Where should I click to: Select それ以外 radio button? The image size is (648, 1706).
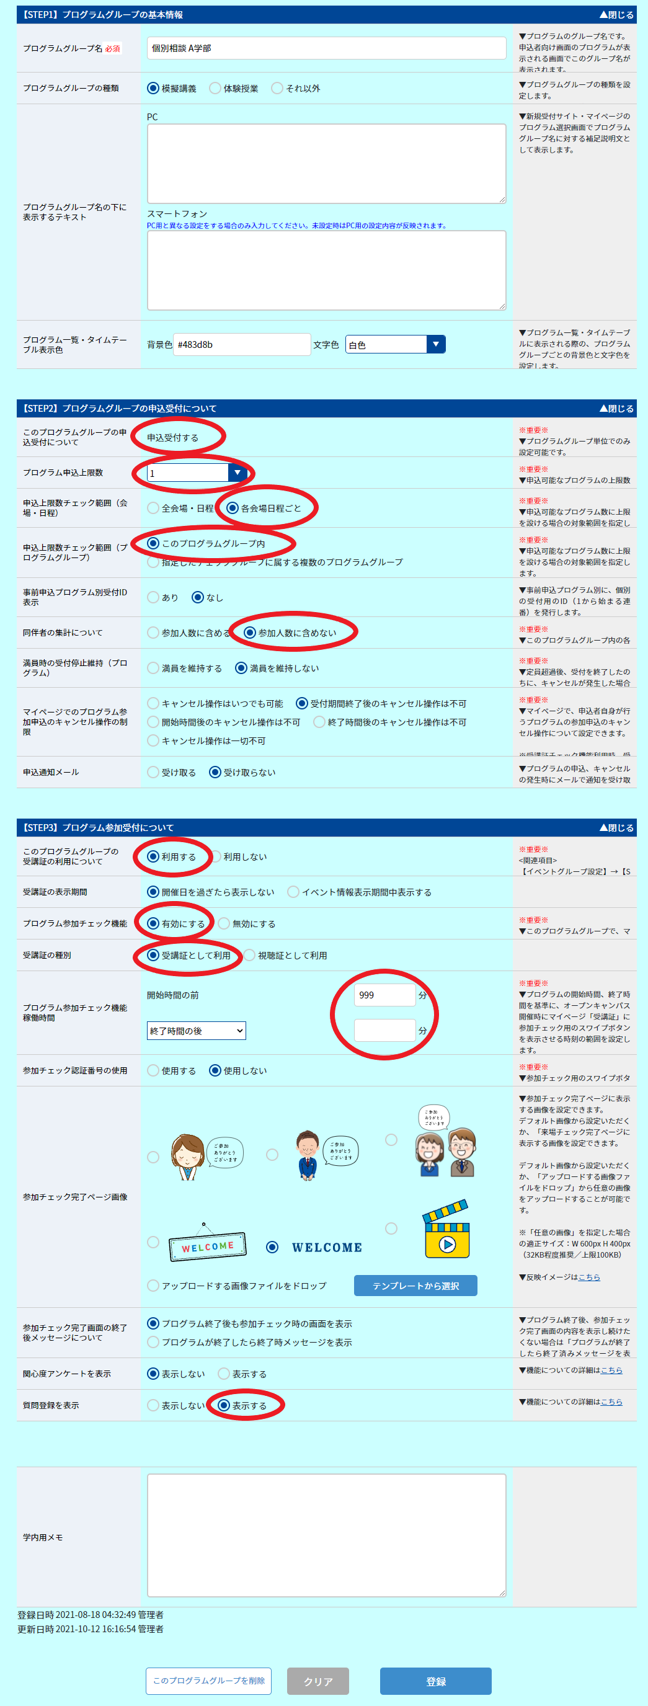click(277, 88)
